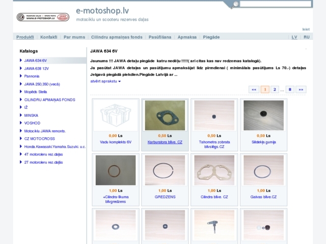The height and width of the screenshot is (244, 326).
Task: Switch site language to RU
Action: [x=306, y=37]
